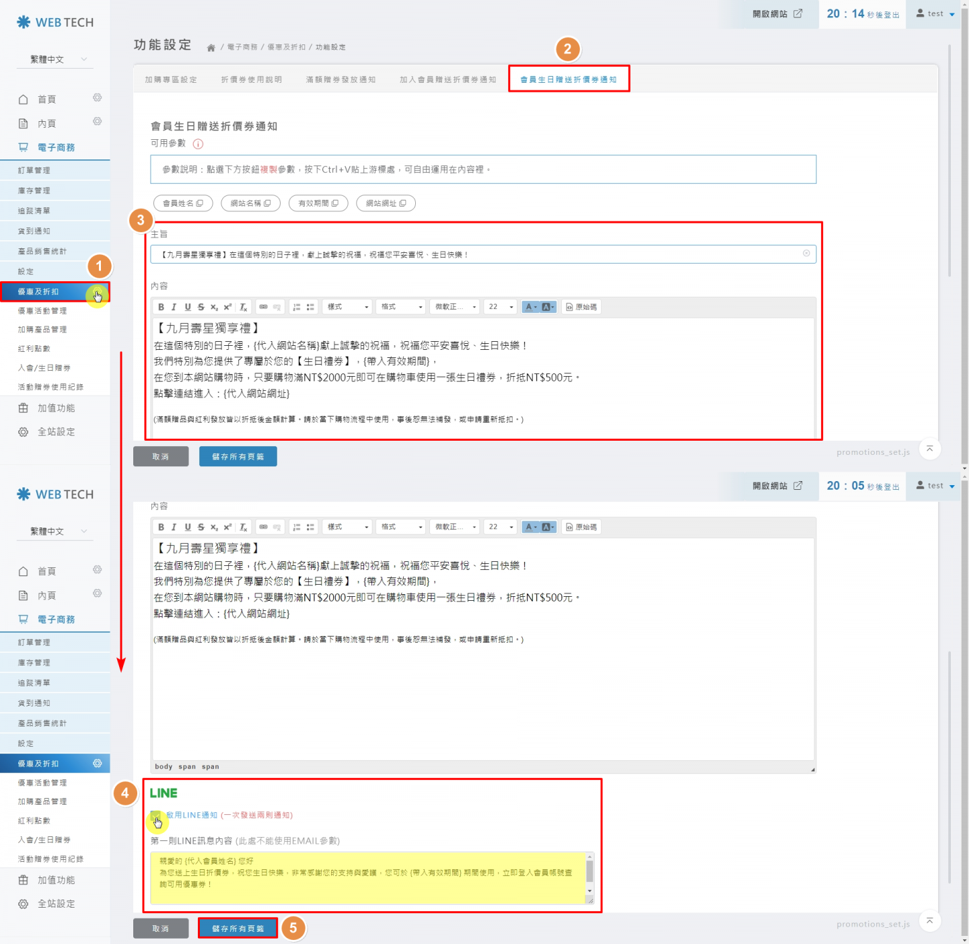Screen dimensions: 969x944
Task: Enable the 啟用LINE通知 checkbox
Action: 155,815
